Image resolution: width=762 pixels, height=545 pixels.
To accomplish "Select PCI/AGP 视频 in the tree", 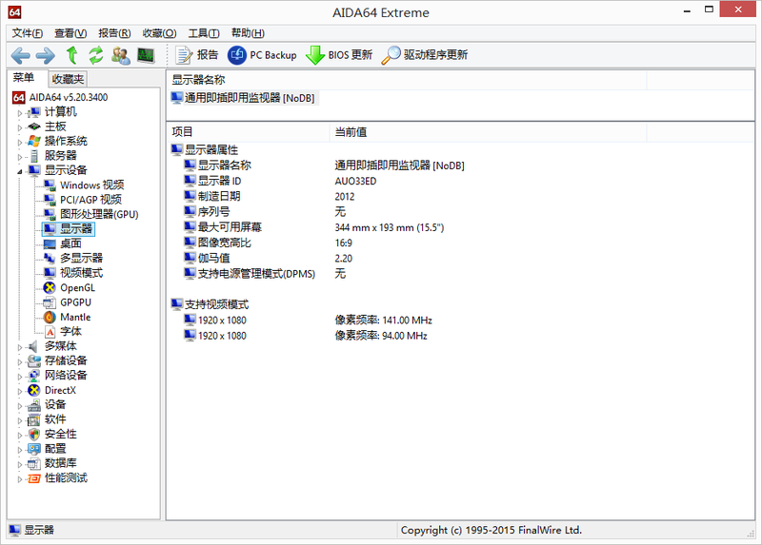I will point(90,200).
